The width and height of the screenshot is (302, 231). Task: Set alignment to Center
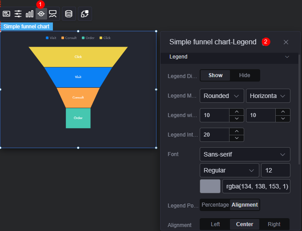(245, 224)
